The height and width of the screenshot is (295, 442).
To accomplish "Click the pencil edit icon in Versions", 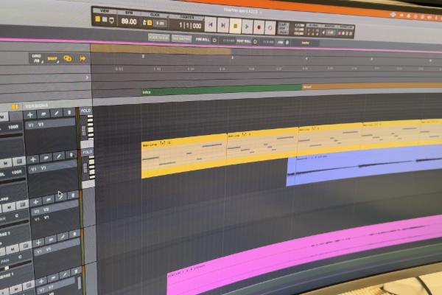I will [x=56, y=113].
